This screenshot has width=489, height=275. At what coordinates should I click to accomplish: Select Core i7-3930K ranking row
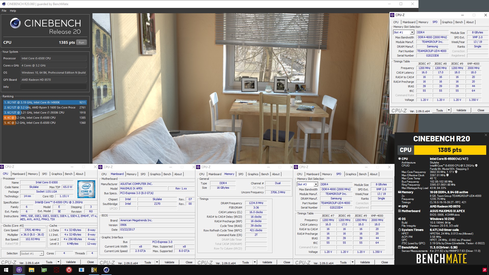tap(45, 113)
